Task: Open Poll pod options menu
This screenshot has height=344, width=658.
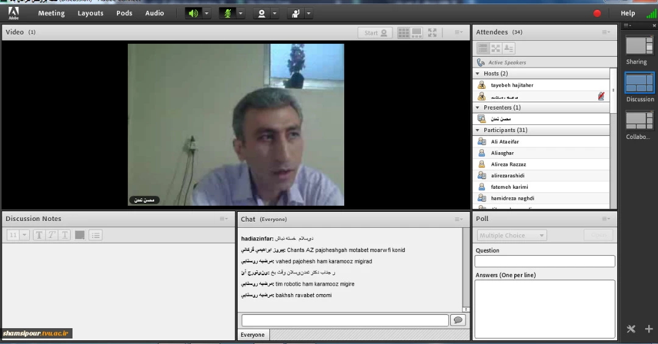Action: pos(606,219)
